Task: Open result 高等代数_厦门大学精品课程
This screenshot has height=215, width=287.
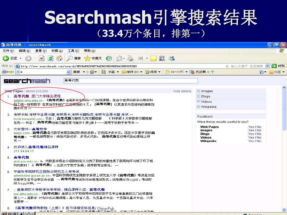Action: (37, 96)
